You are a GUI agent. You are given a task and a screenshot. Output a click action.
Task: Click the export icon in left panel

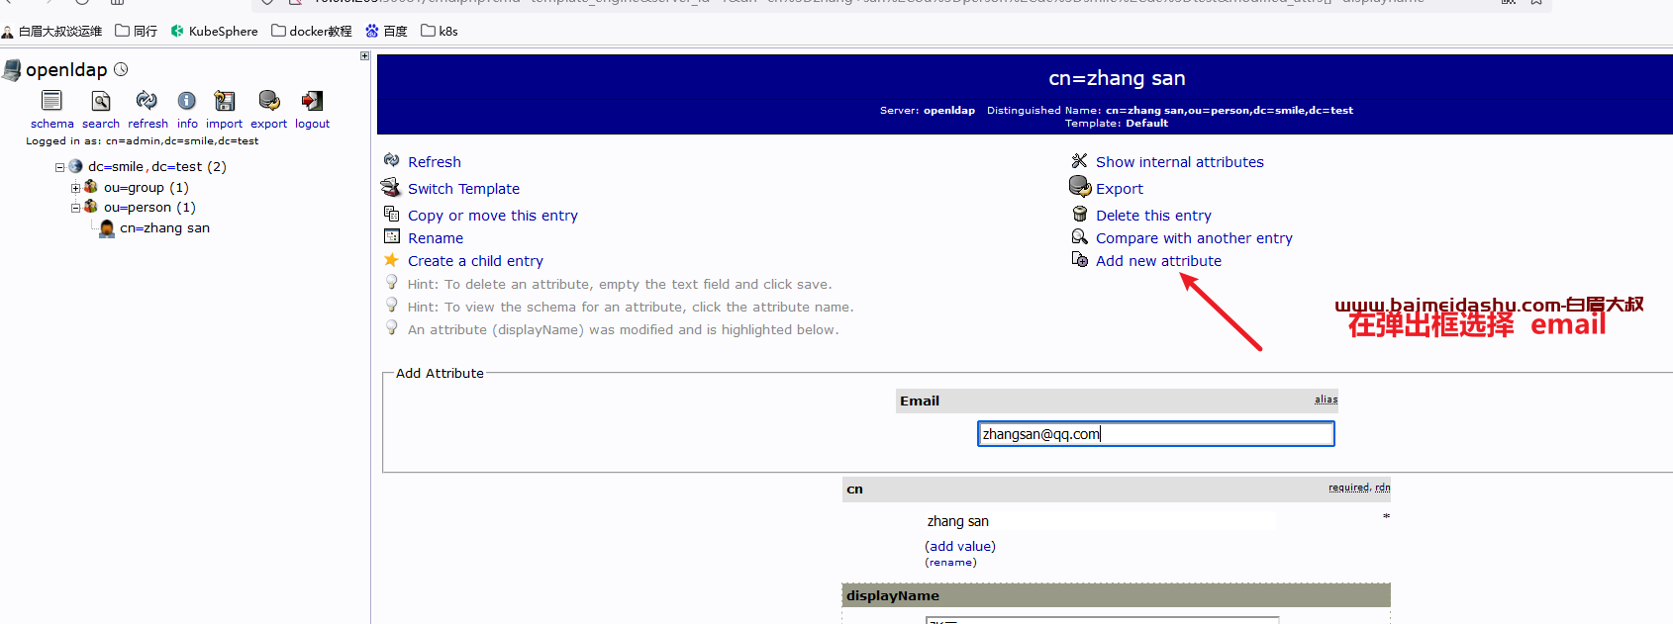tap(268, 101)
